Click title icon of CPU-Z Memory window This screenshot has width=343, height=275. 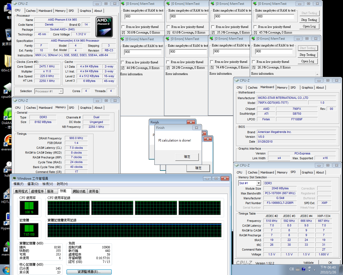tap(15, 100)
